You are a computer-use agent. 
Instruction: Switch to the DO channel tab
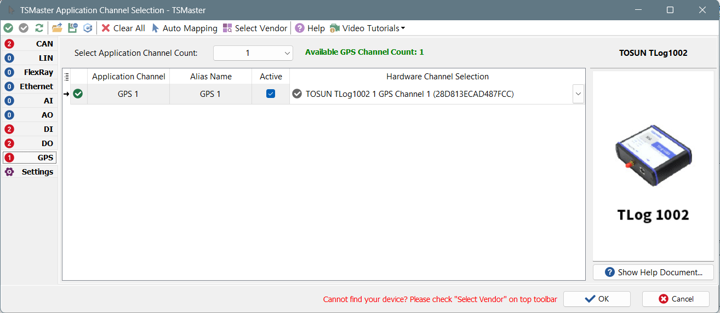pos(29,143)
